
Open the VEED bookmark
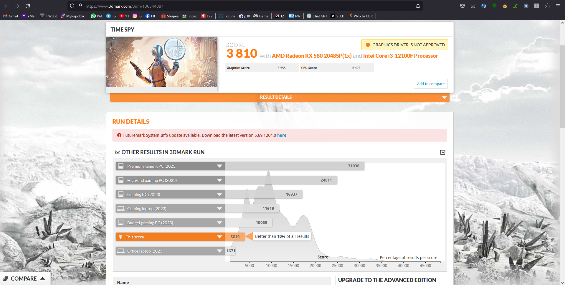[x=338, y=16]
